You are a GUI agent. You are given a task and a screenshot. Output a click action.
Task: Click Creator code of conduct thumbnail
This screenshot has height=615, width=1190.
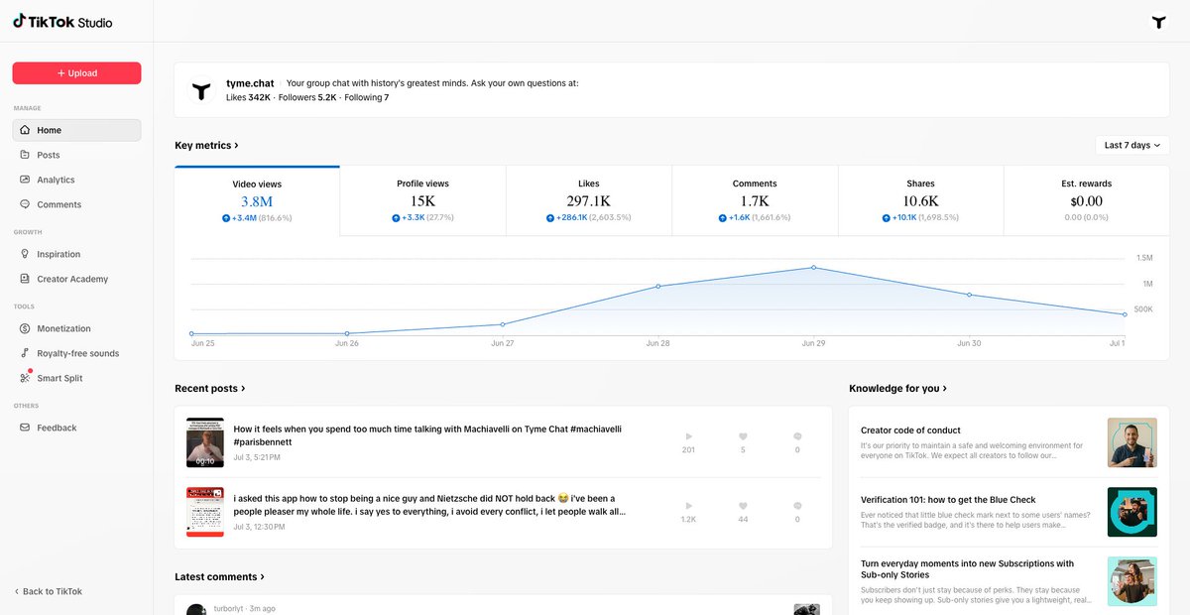pos(1131,442)
